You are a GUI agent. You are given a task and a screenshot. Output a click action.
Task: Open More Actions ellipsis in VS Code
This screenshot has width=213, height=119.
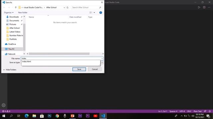pos(209,7)
